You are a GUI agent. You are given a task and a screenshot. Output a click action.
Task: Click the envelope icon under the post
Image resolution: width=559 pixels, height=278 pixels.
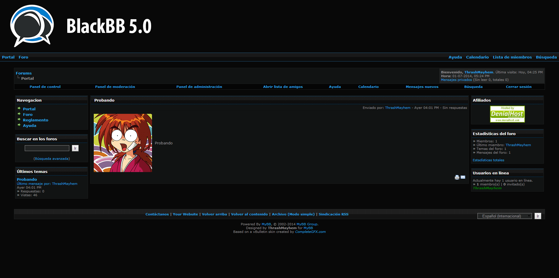tap(463, 177)
